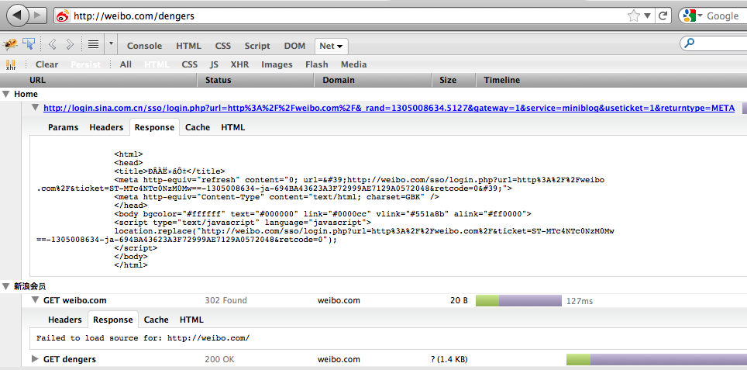Open the URL history dropdown arrow
Viewport: 747px width, 370px height.
647,16
